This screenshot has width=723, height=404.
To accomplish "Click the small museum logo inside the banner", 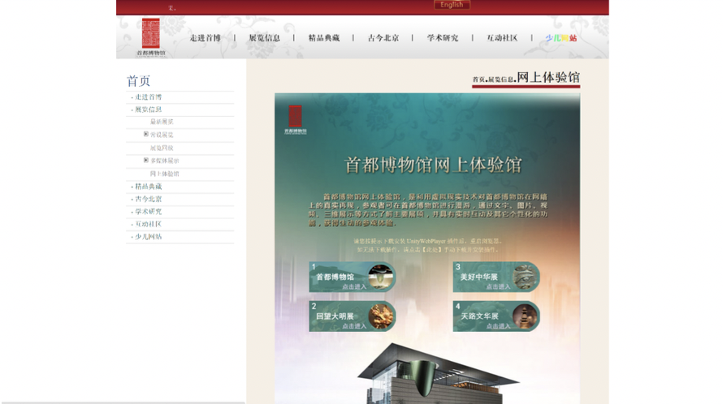I will (295, 118).
